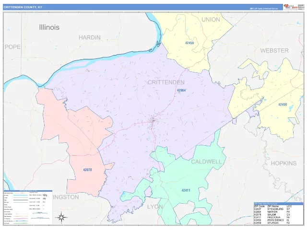Image resolution: width=307 pixels, height=230 pixels.
Task: Click the 'LYON' county label
Action: 155,207
